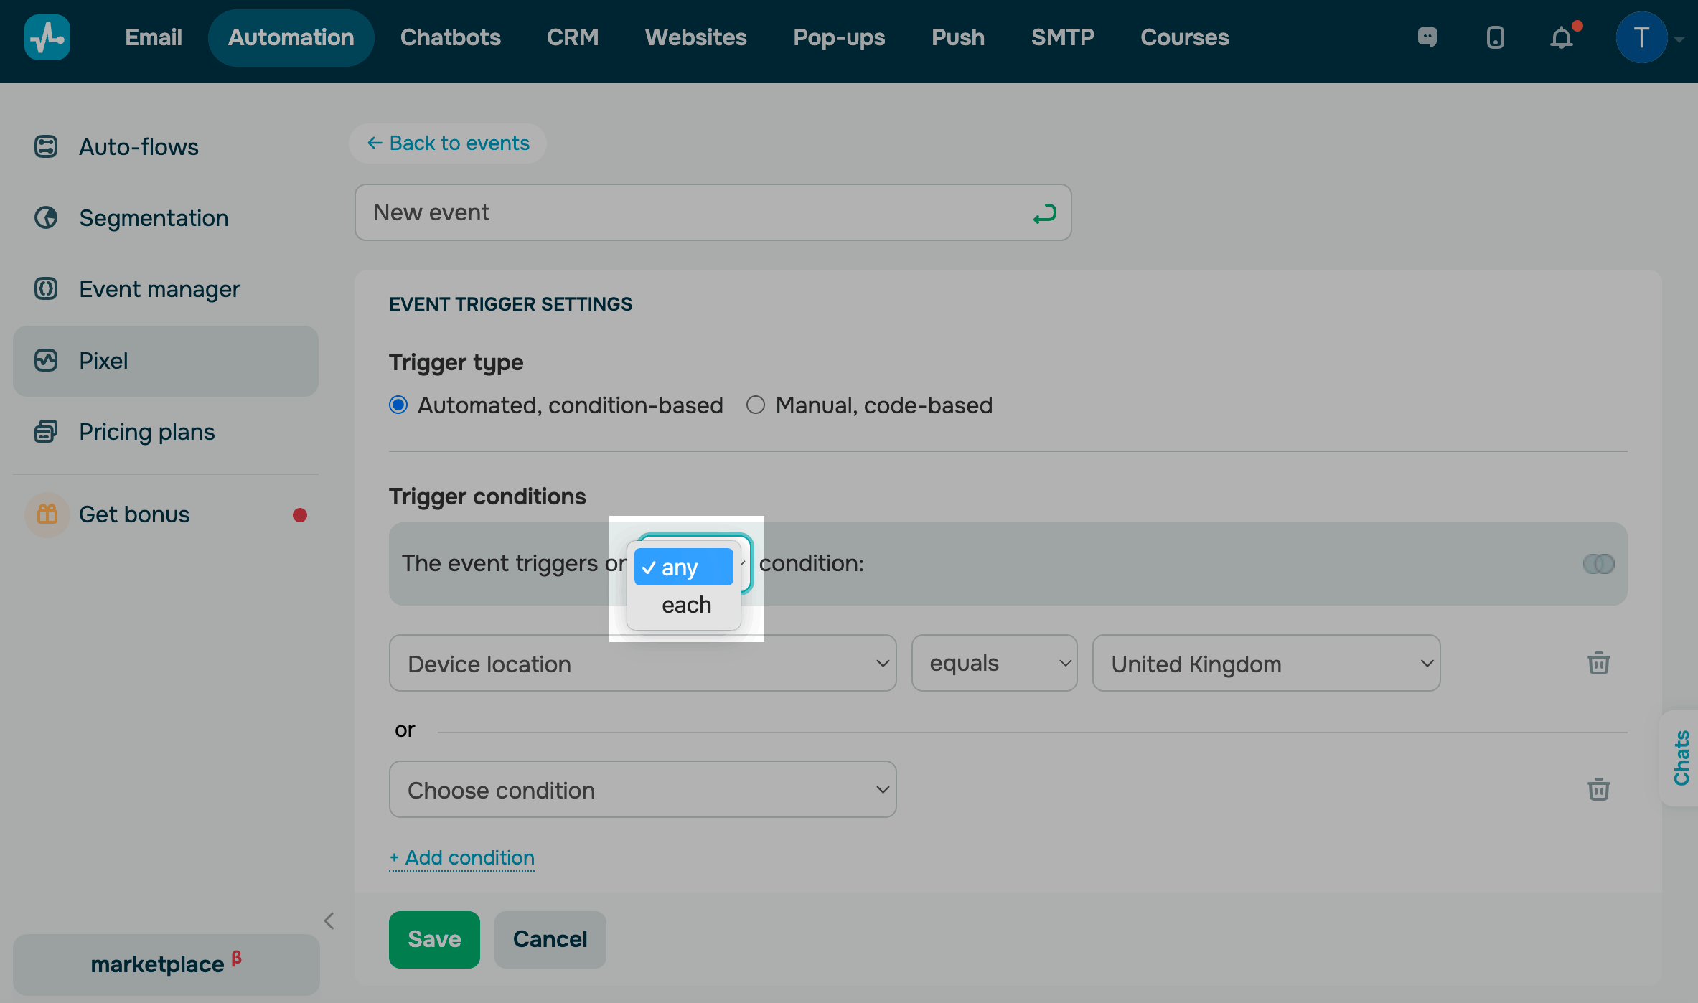1698x1003 pixels.
Task: Toggle the condition grouping switch icon
Action: (1598, 564)
